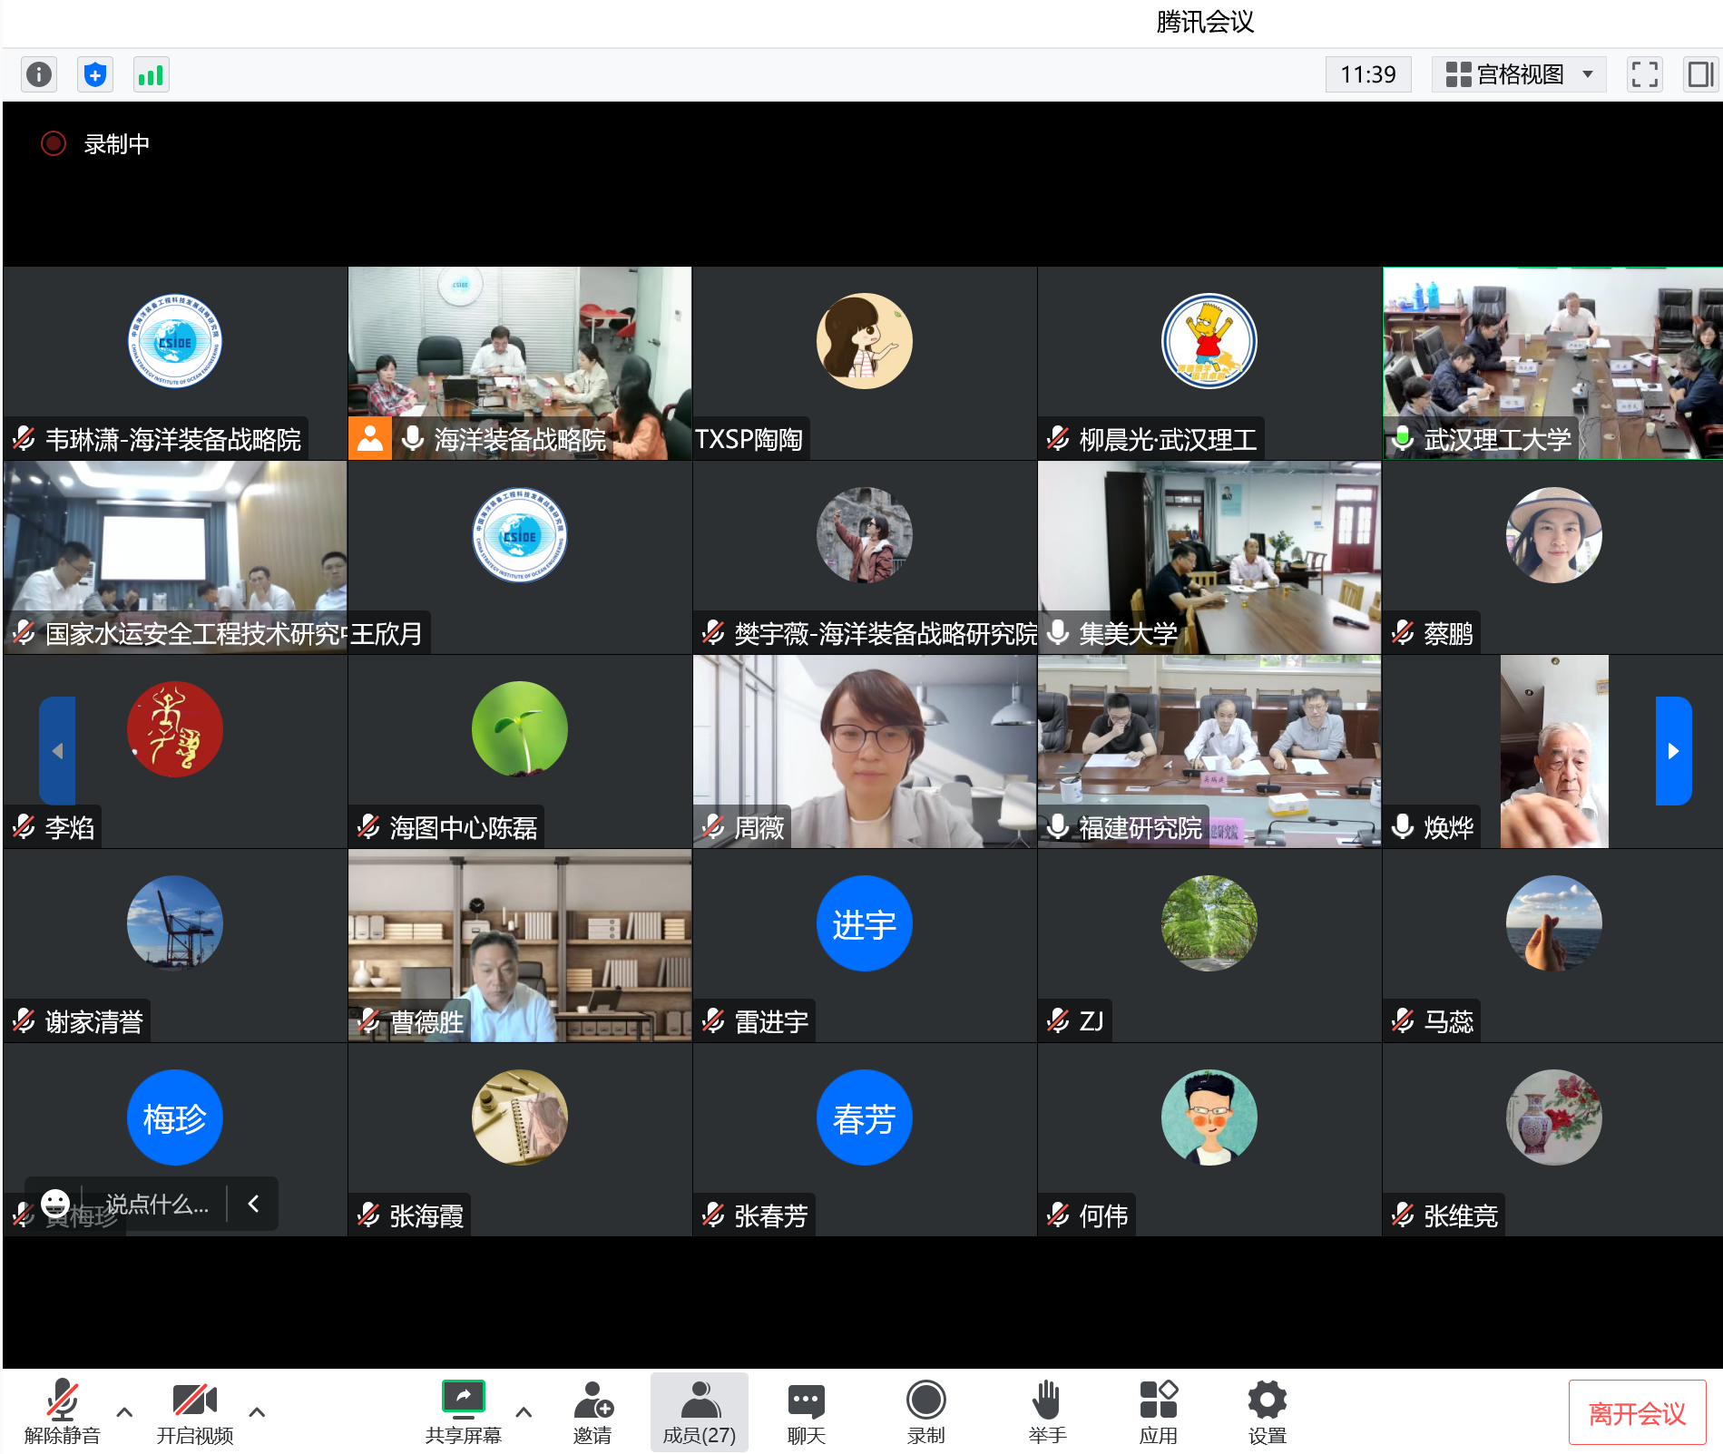The height and width of the screenshot is (1454, 1723).
Task: Click the 离开会议 leave meeting button
Action: pyautogui.click(x=1637, y=1413)
